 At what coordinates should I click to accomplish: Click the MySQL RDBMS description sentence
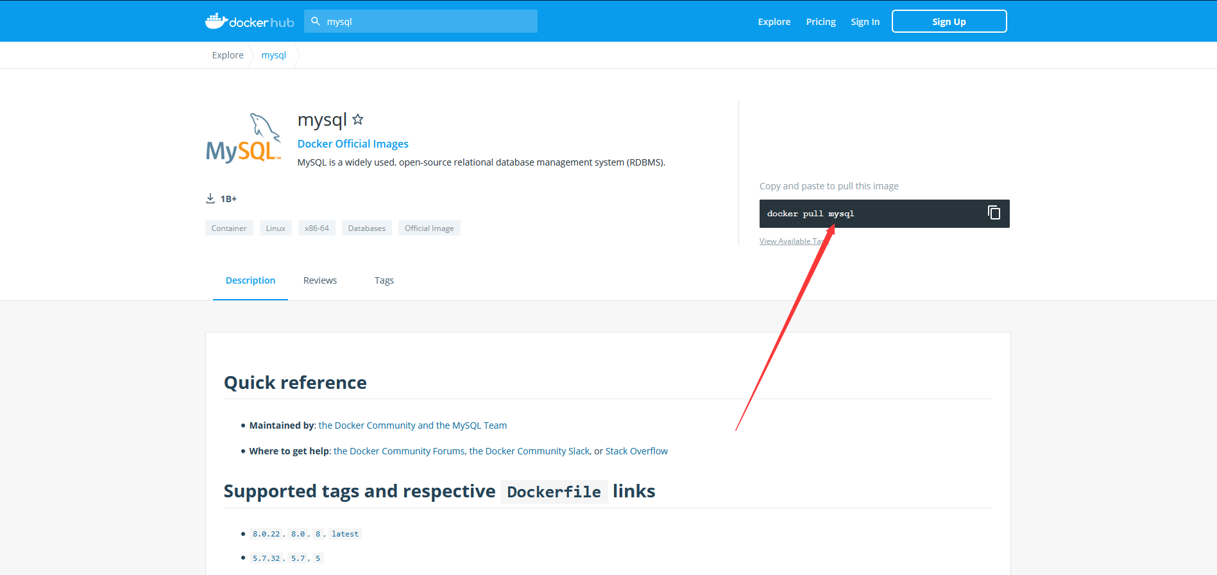(481, 162)
